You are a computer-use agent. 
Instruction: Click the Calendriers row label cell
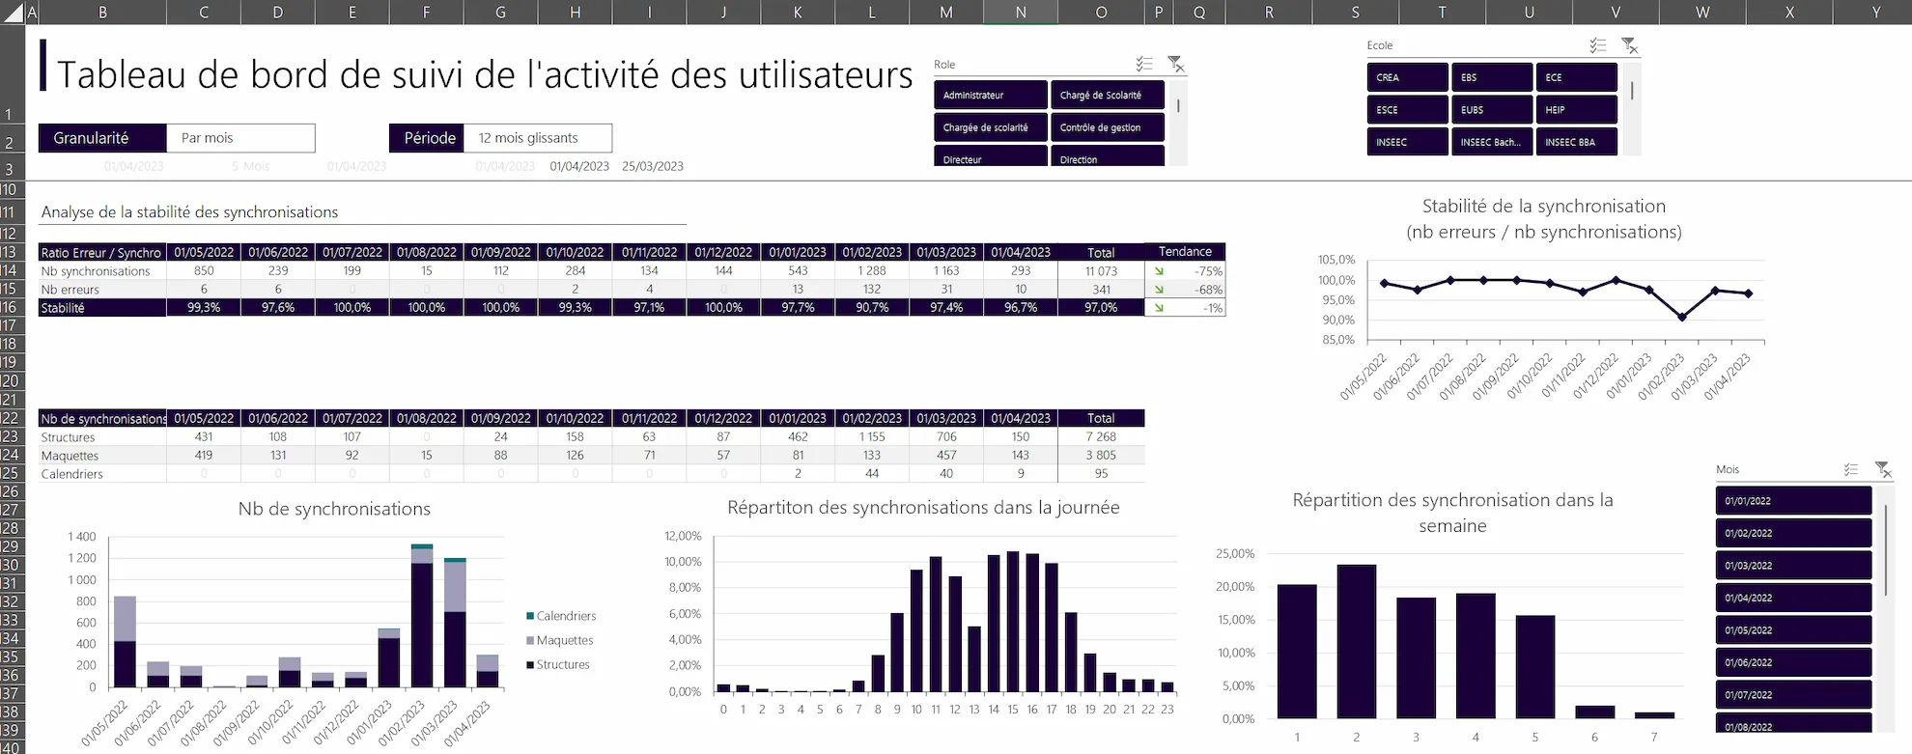(102, 473)
